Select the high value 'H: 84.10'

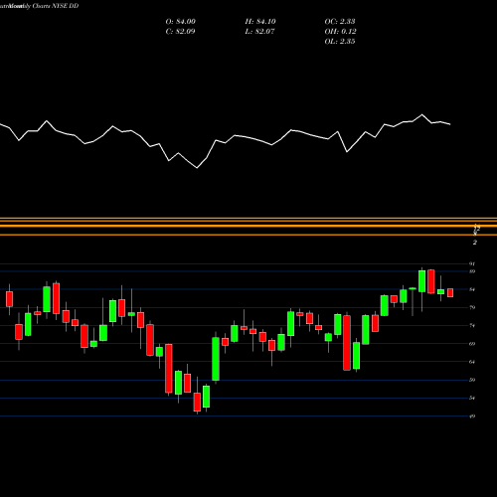(x=260, y=22)
